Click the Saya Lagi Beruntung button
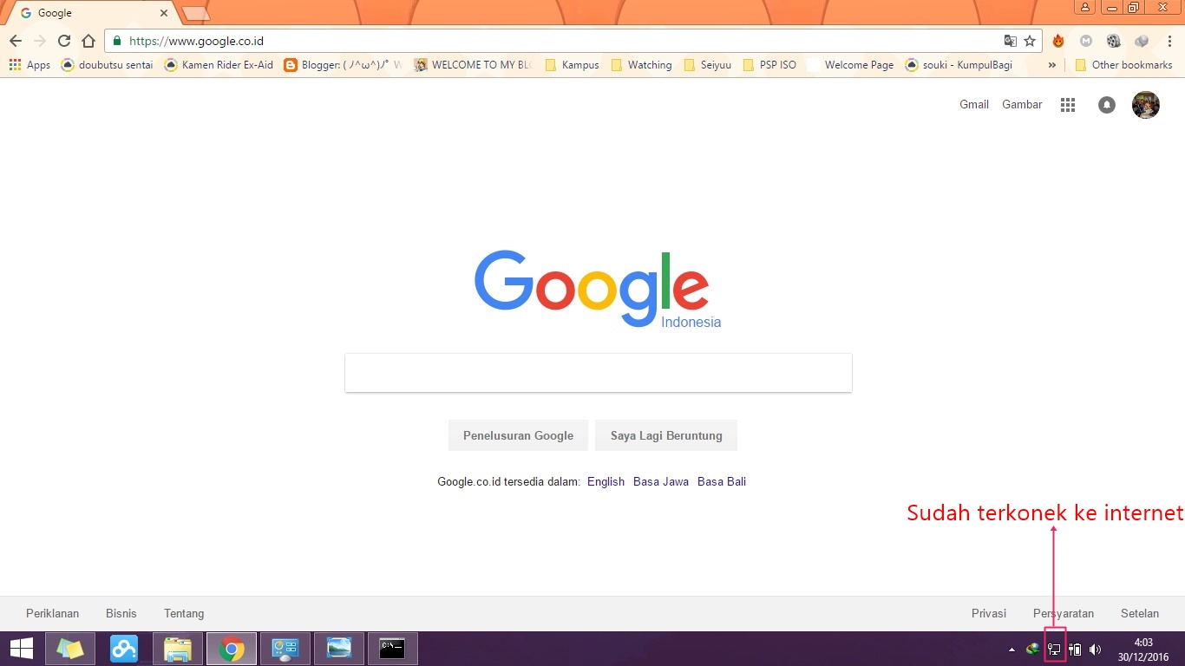Screen dimensions: 1185x666 pos(666,435)
